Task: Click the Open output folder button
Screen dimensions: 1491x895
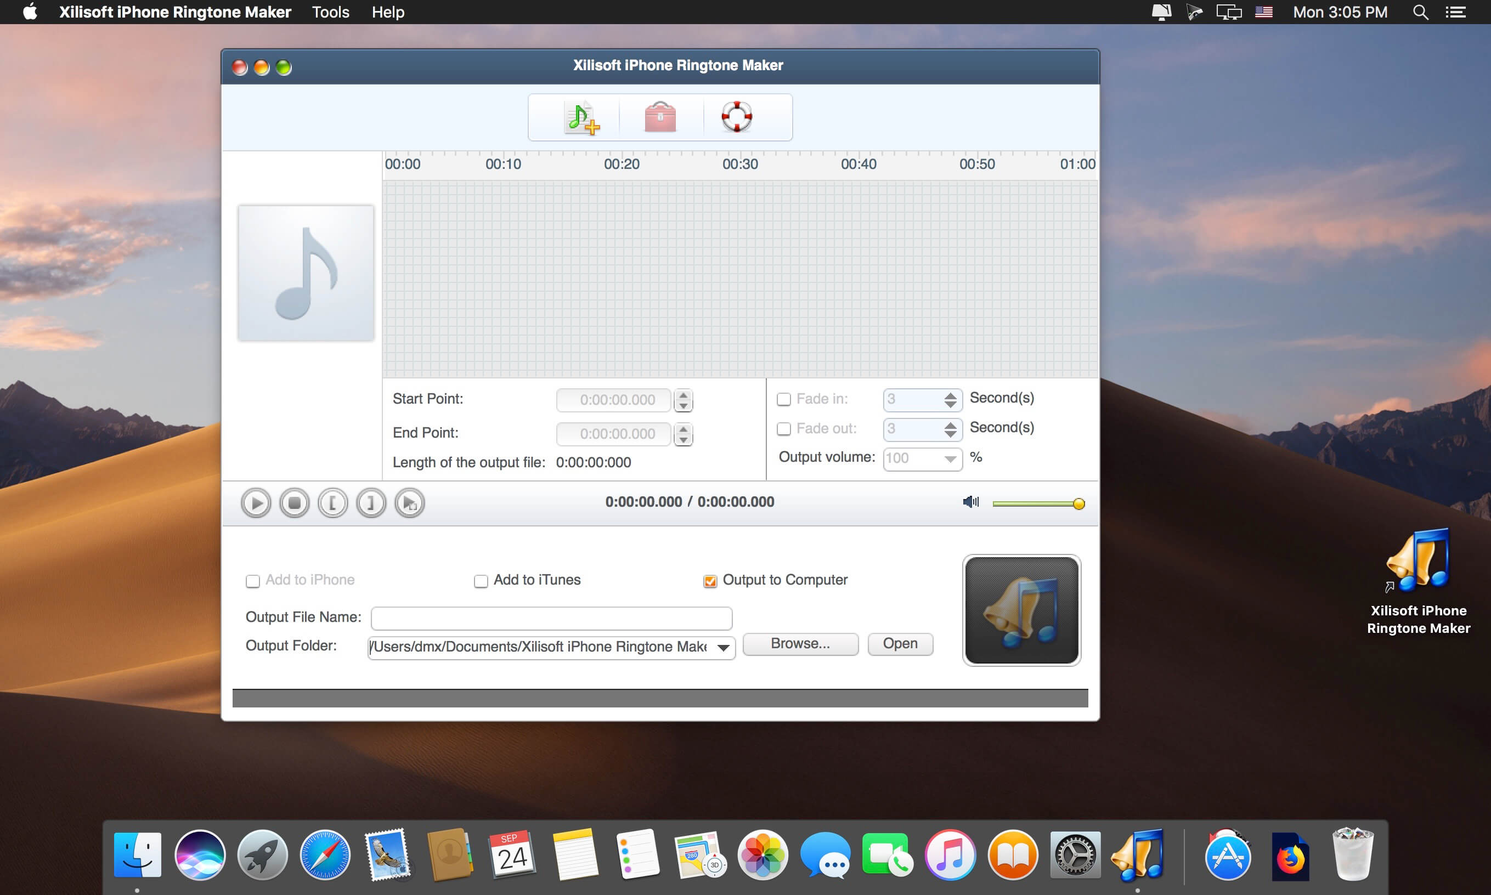Action: 900,644
